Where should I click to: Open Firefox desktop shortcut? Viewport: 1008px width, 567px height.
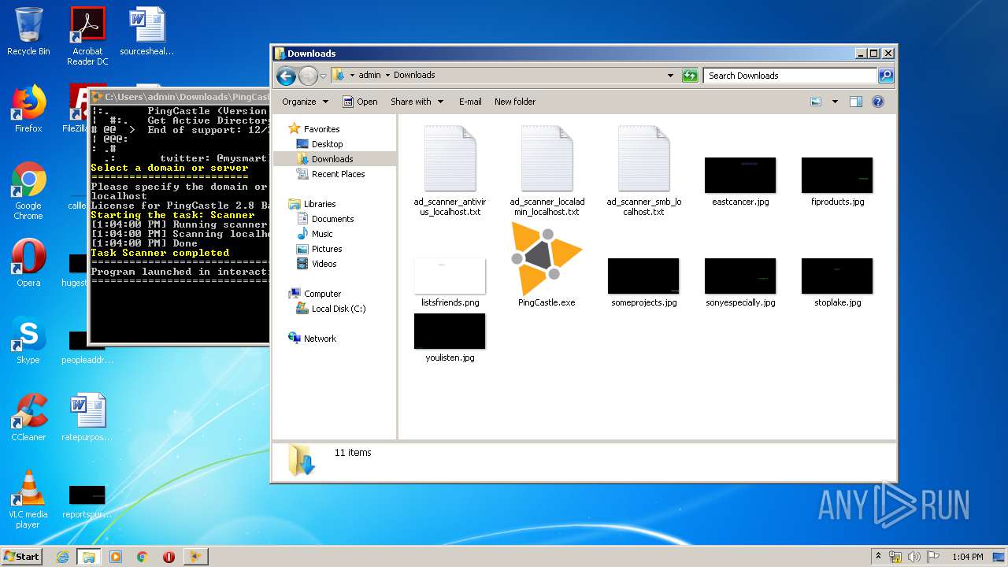coord(28,109)
